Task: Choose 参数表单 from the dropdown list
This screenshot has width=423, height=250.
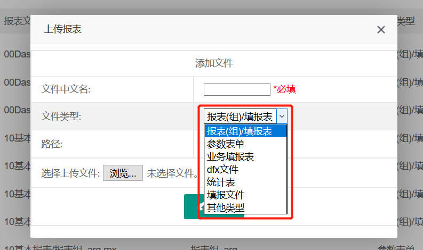Action: tap(245, 144)
